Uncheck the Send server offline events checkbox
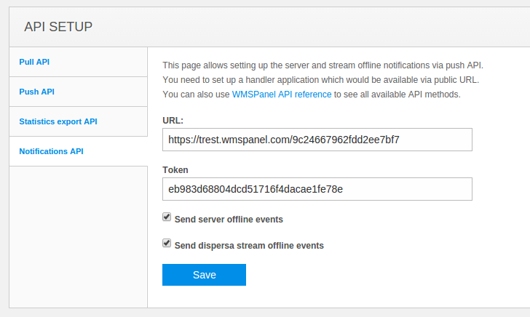 point(167,217)
